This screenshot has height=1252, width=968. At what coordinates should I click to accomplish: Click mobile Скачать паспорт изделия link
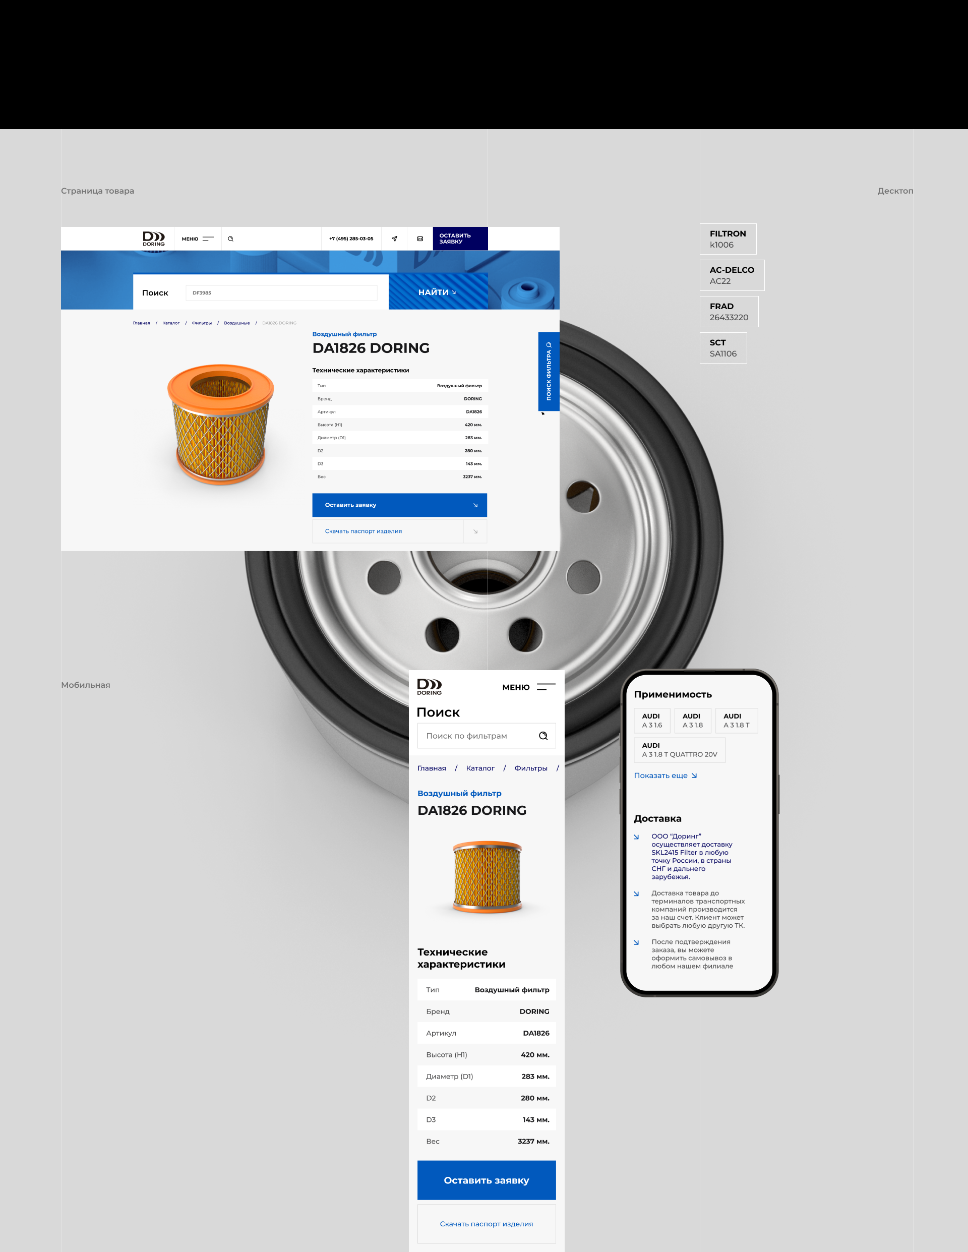[486, 1223]
